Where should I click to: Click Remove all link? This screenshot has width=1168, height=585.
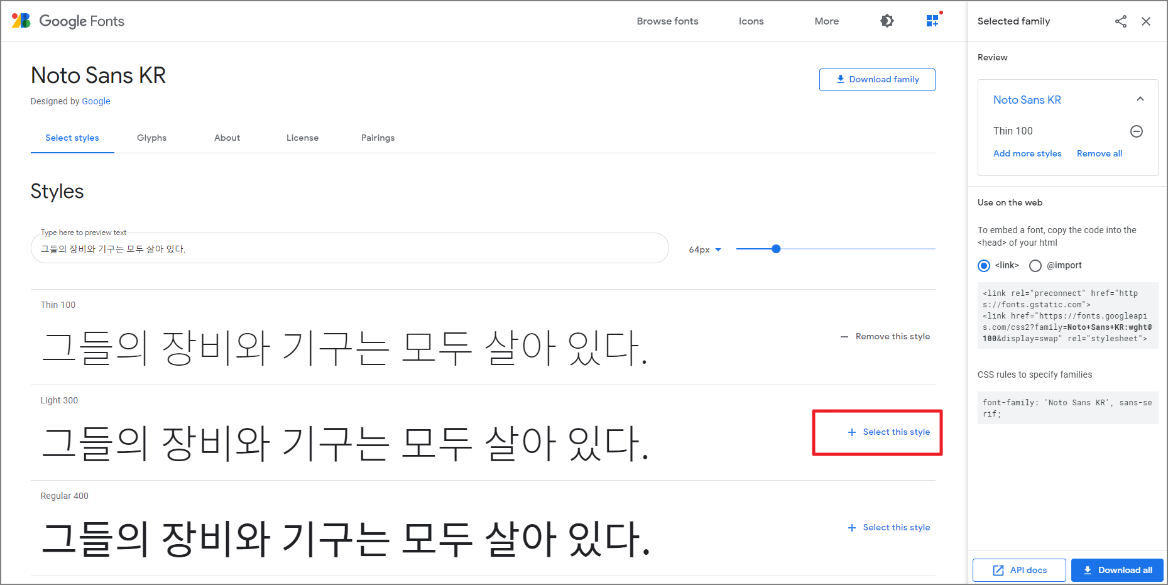(x=1100, y=154)
